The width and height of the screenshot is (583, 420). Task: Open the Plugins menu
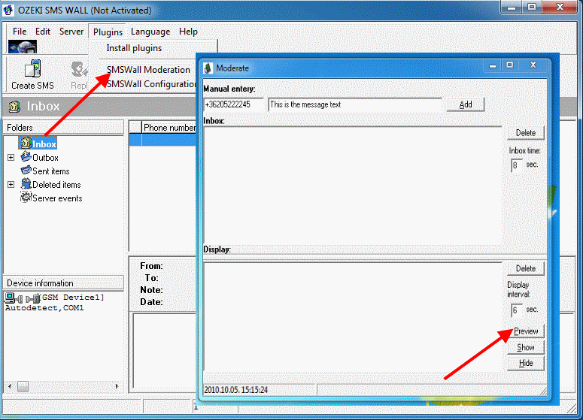108,32
